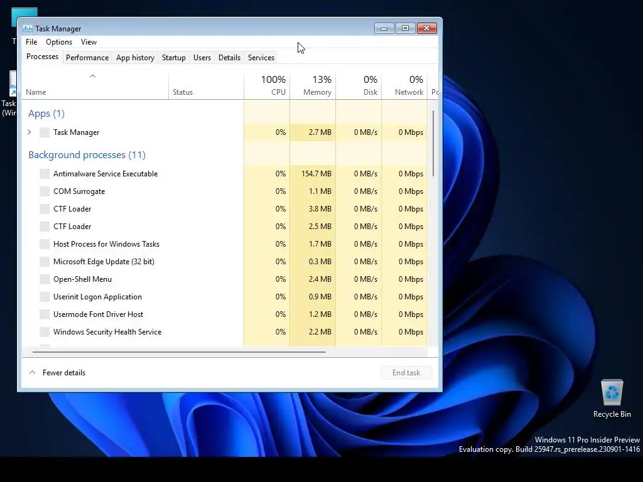Click the COM Surrogate process icon
The height and width of the screenshot is (482, 643).
(45, 191)
